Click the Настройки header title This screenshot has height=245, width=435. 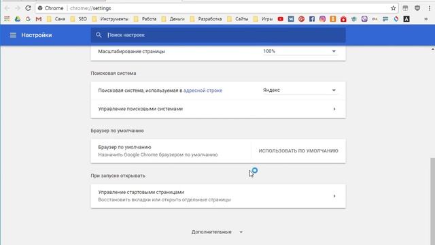click(37, 35)
